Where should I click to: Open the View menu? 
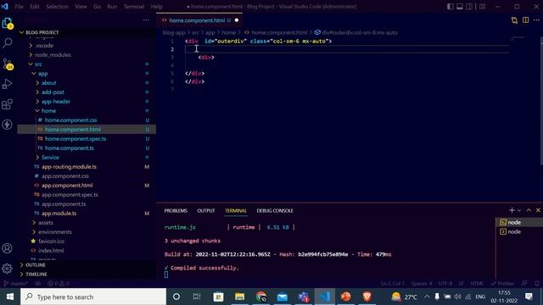point(81,7)
